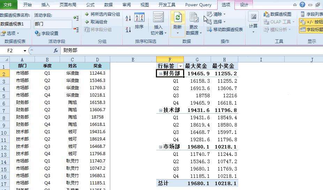Switch to the Insert (插入) tab
The image size is (323, 190).
tap(46, 5)
